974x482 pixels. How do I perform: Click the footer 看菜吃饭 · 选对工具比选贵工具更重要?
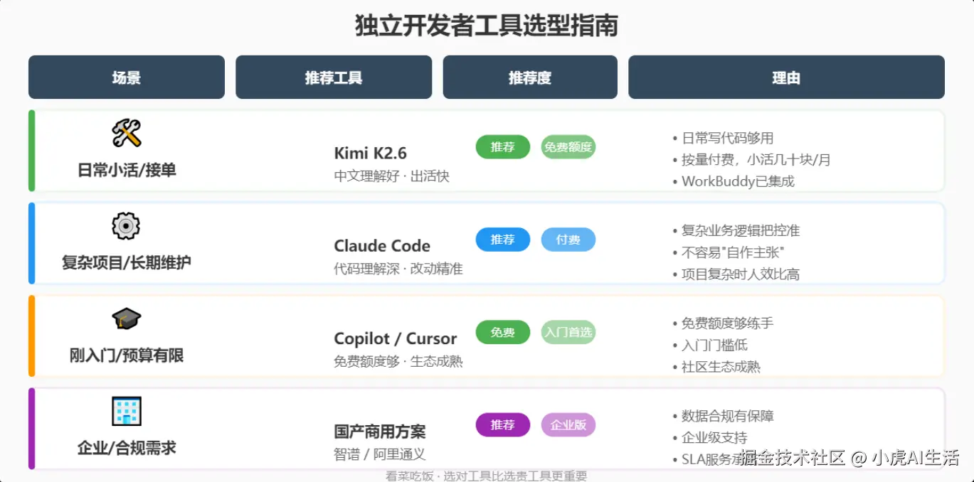tap(486, 476)
